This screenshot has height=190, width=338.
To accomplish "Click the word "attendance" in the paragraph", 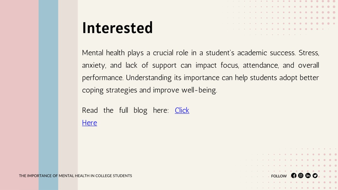I will tap(261, 65).
